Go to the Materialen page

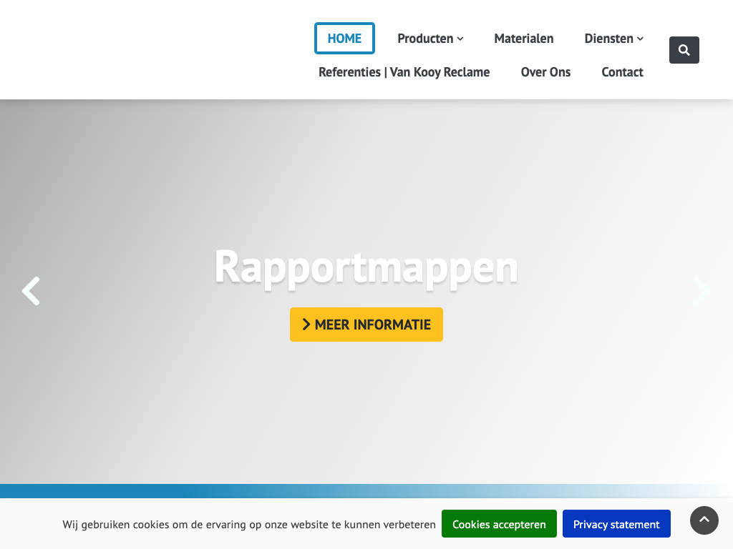523,39
